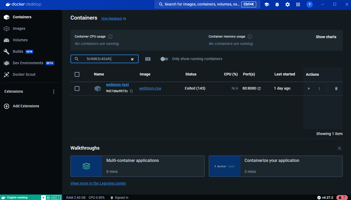This screenshot has width=351, height=200.
Task: Click the 'Exited (143)' status text
Action: (195, 88)
